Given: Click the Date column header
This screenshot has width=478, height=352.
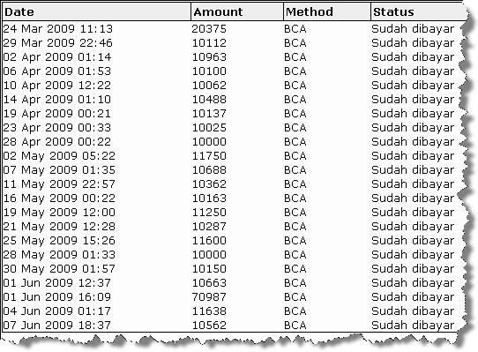Looking at the screenshot, I should click(97, 11).
